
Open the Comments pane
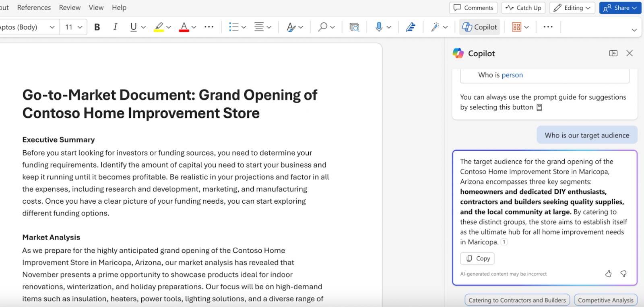tap(473, 8)
